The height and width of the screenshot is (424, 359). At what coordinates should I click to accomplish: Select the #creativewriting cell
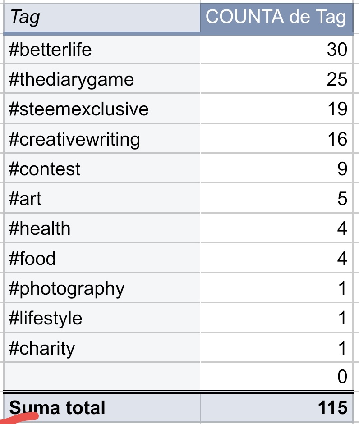[x=101, y=139]
